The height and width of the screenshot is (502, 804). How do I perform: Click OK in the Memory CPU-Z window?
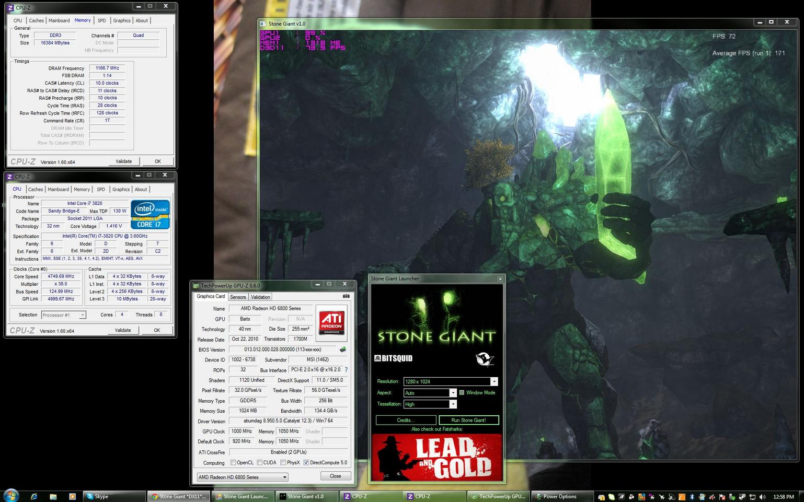157,161
